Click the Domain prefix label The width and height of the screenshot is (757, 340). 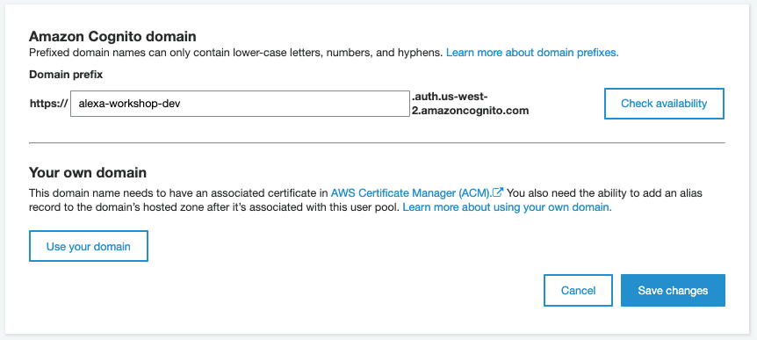[x=66, y=75]
